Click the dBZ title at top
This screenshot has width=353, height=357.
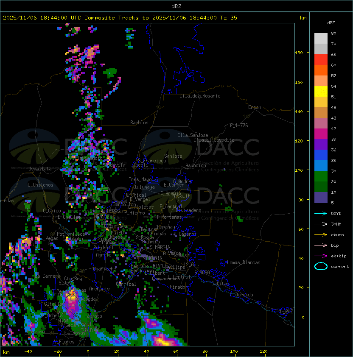click(176, 6)
